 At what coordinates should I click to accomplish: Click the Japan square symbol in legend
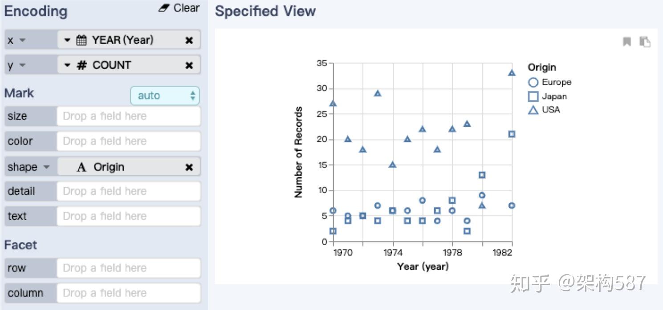(533, 96)
